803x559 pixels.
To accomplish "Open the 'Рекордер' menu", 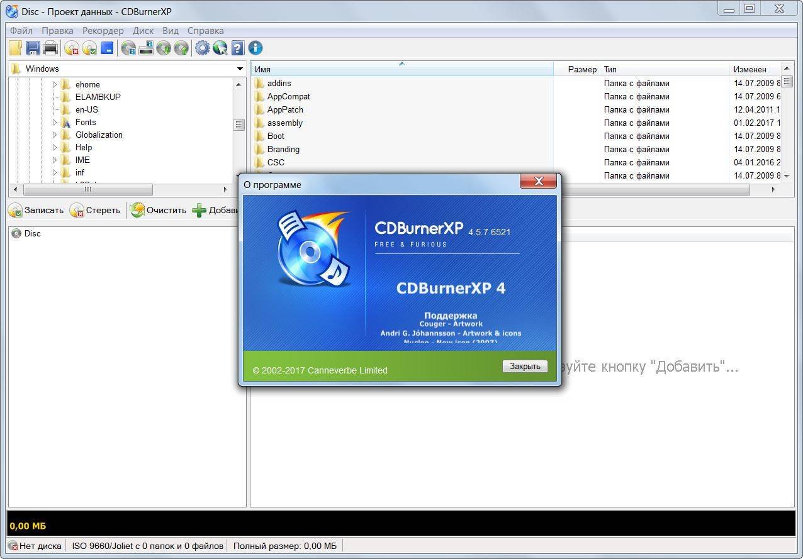I will [103, 30].
